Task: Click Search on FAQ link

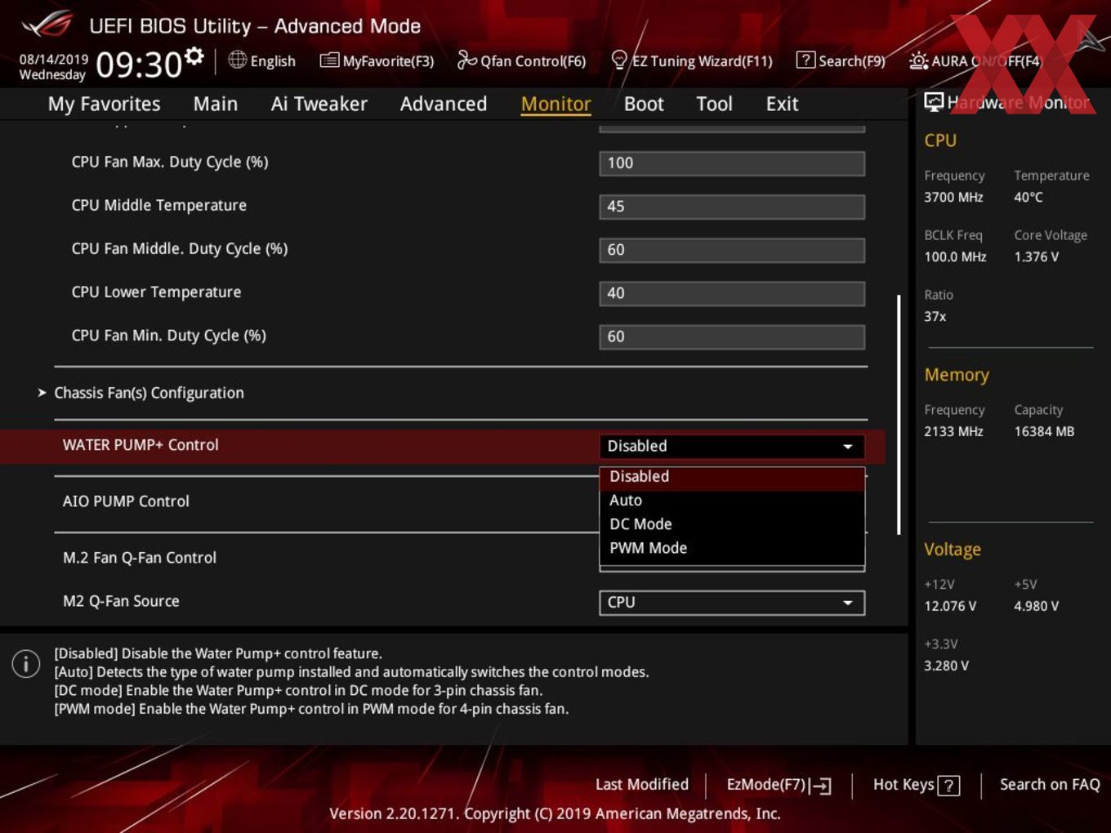Action: click(x=1050, y=785)
